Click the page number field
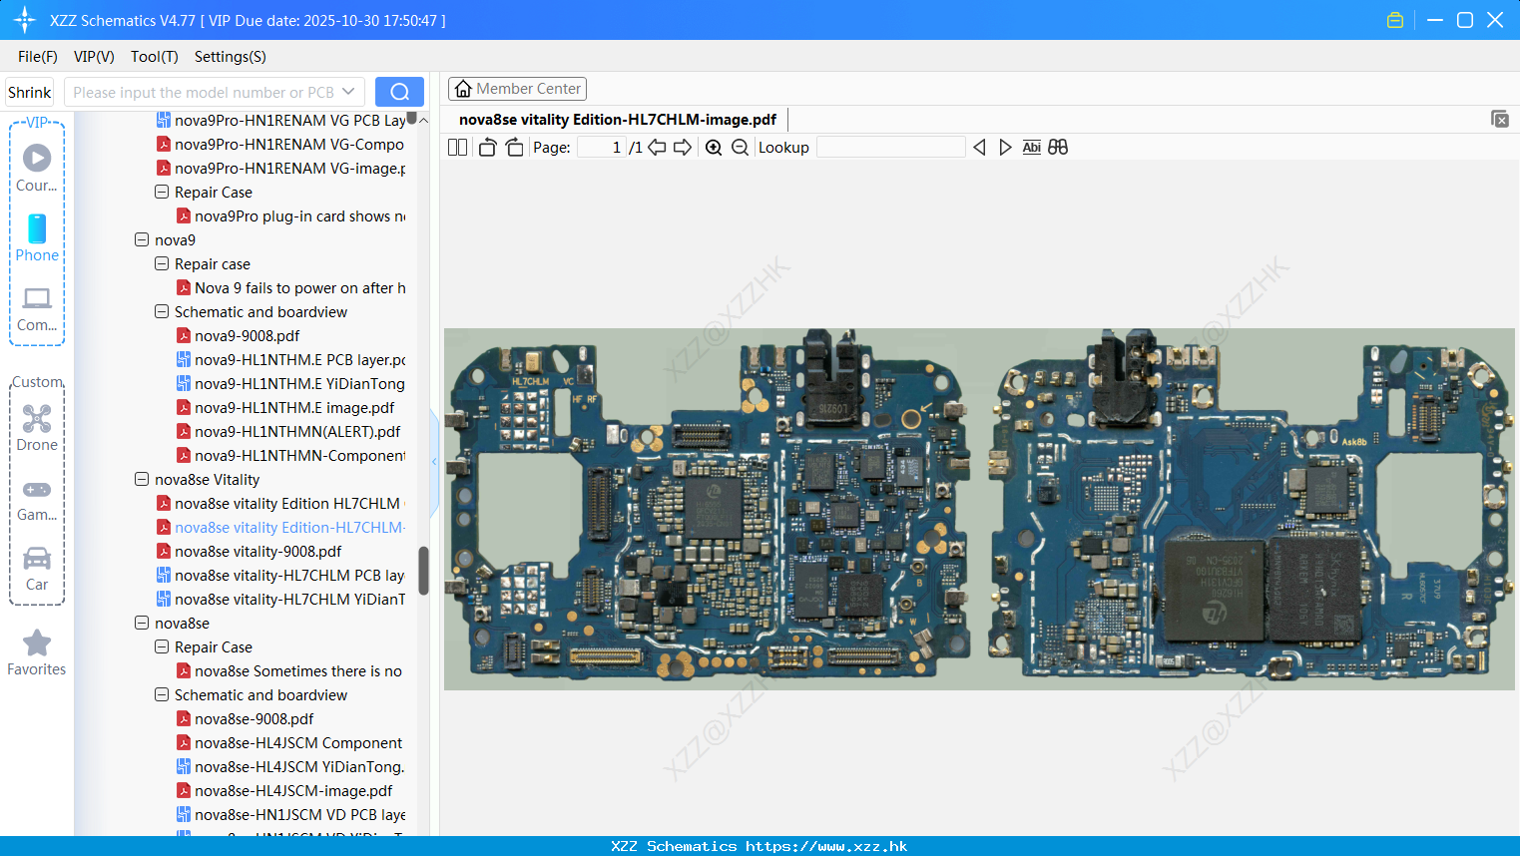 pyautogui.click(x=602, y=148)
